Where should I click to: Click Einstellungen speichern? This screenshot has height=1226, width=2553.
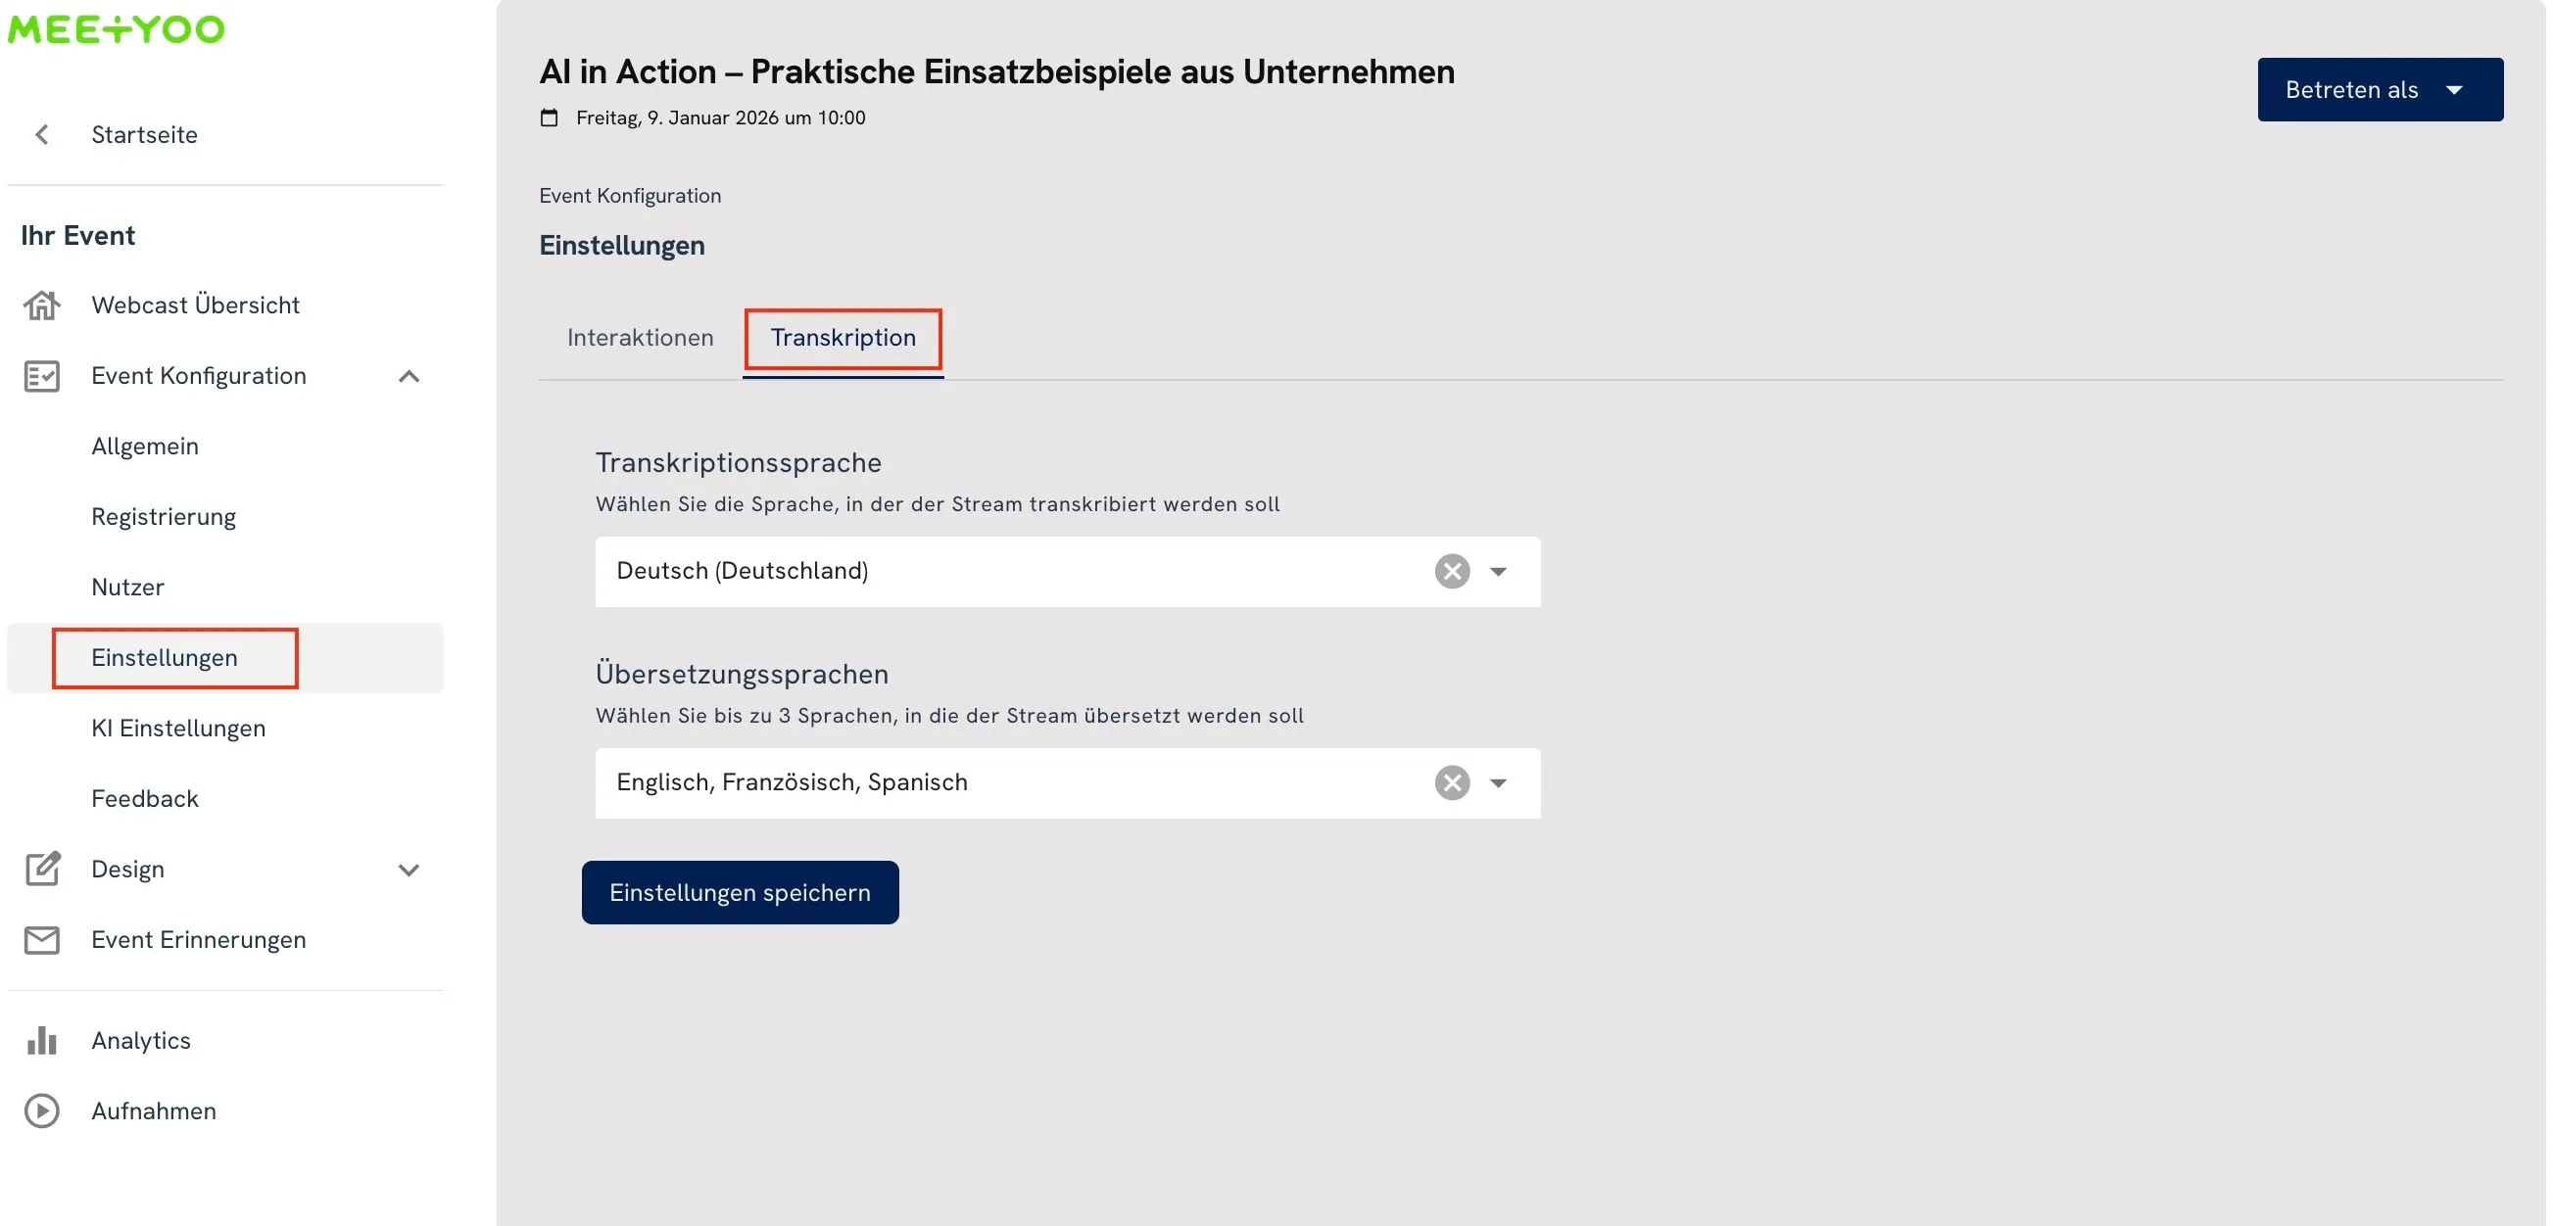pos(740,891)
